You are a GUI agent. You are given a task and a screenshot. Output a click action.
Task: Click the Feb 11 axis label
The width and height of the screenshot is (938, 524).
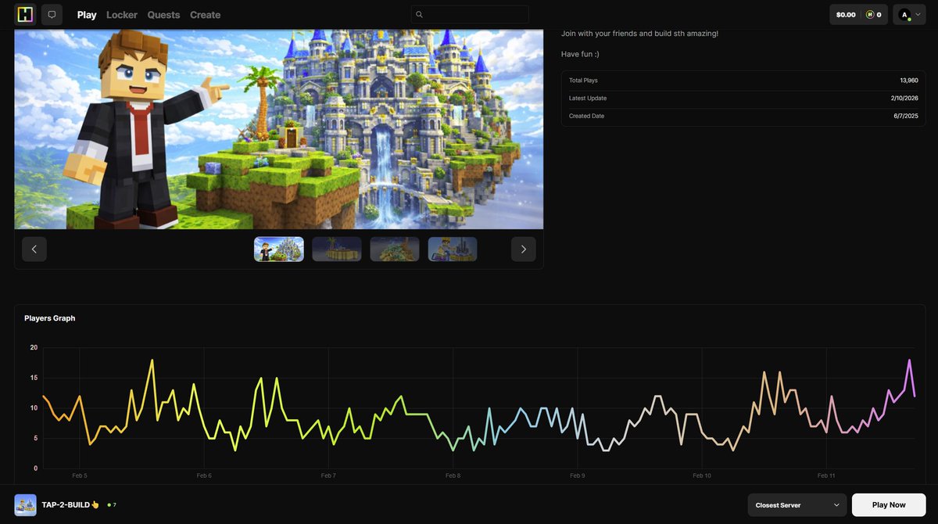(826, 476)
